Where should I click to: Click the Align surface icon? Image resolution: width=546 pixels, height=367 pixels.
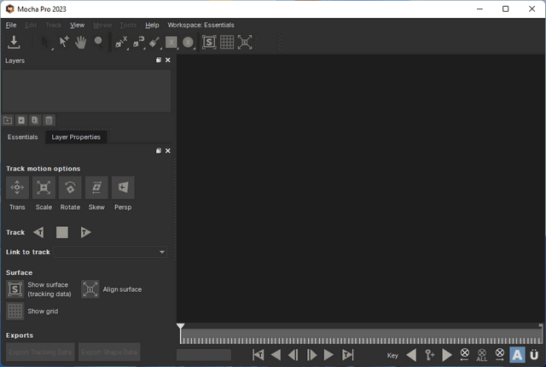click(x=90, y=289)
